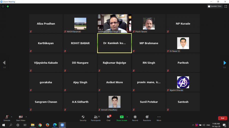This screenshot has width=229, height=128.
Task: Go to next page of participants
Action: [225, 63]
